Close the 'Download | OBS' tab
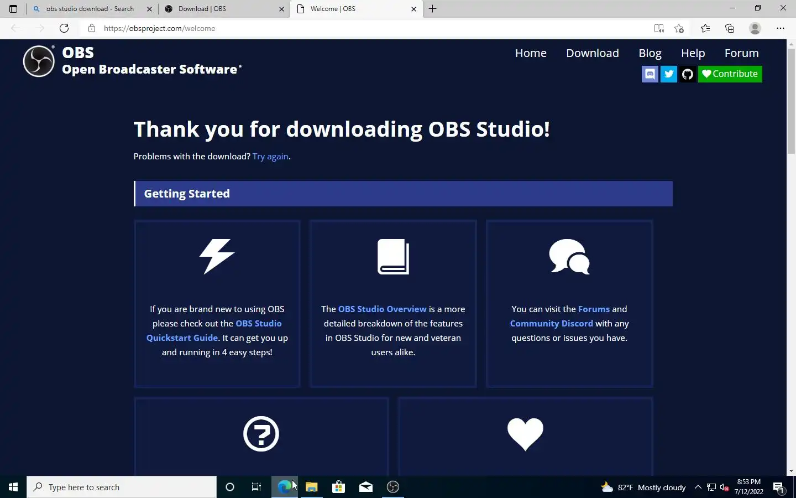796x498 pixels. (281, 9)
